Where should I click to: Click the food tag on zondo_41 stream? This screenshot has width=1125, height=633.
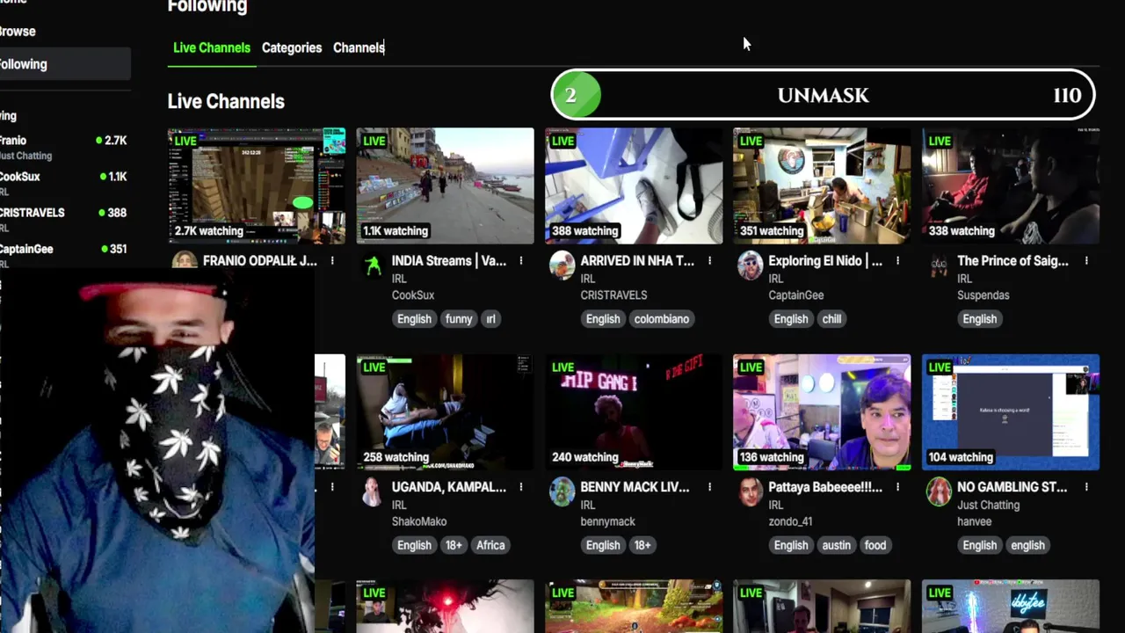pyautogui.click(x=875, y=545)
